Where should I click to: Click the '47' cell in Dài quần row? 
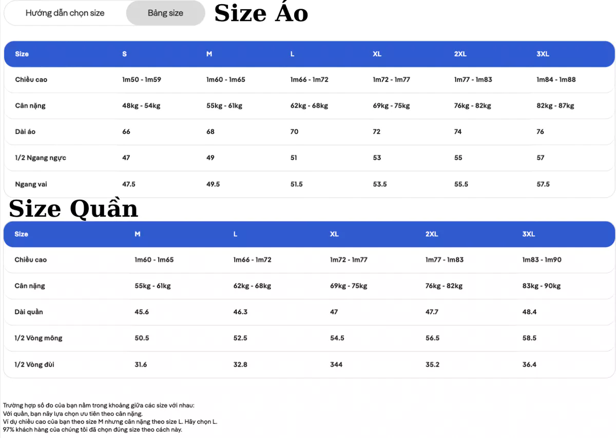334,312
